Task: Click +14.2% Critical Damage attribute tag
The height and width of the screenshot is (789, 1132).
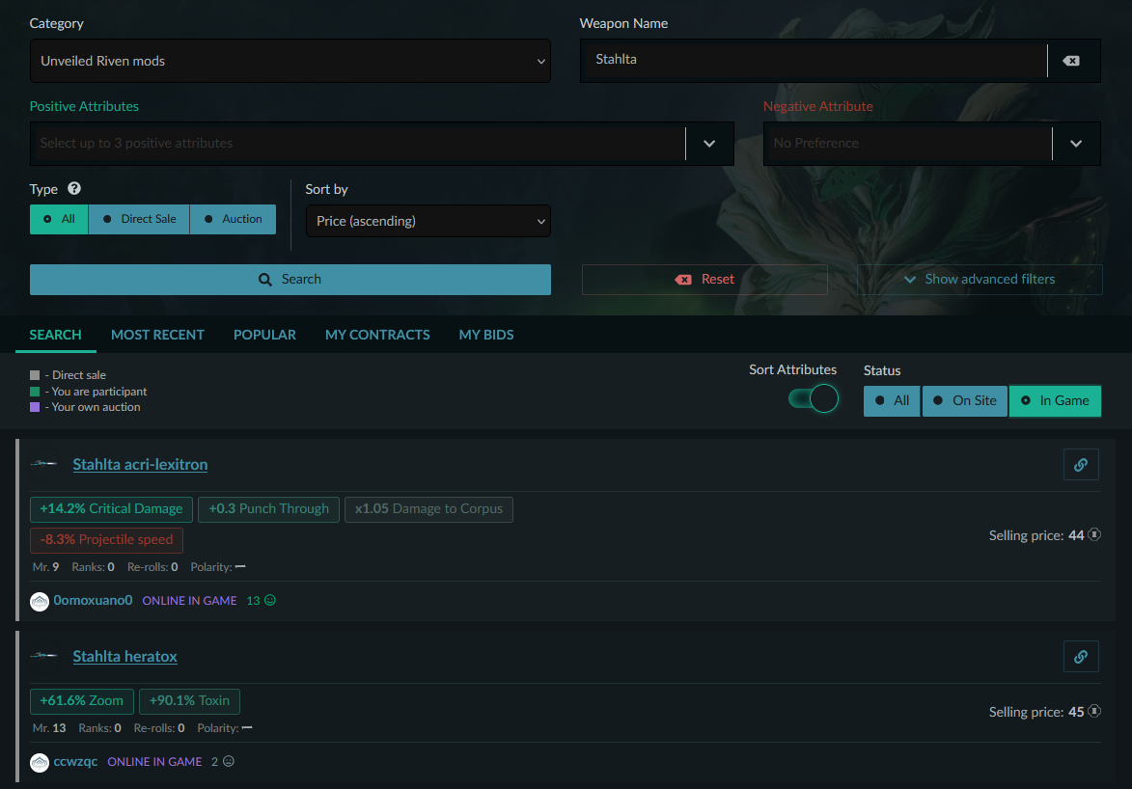Action: point(111,509)
